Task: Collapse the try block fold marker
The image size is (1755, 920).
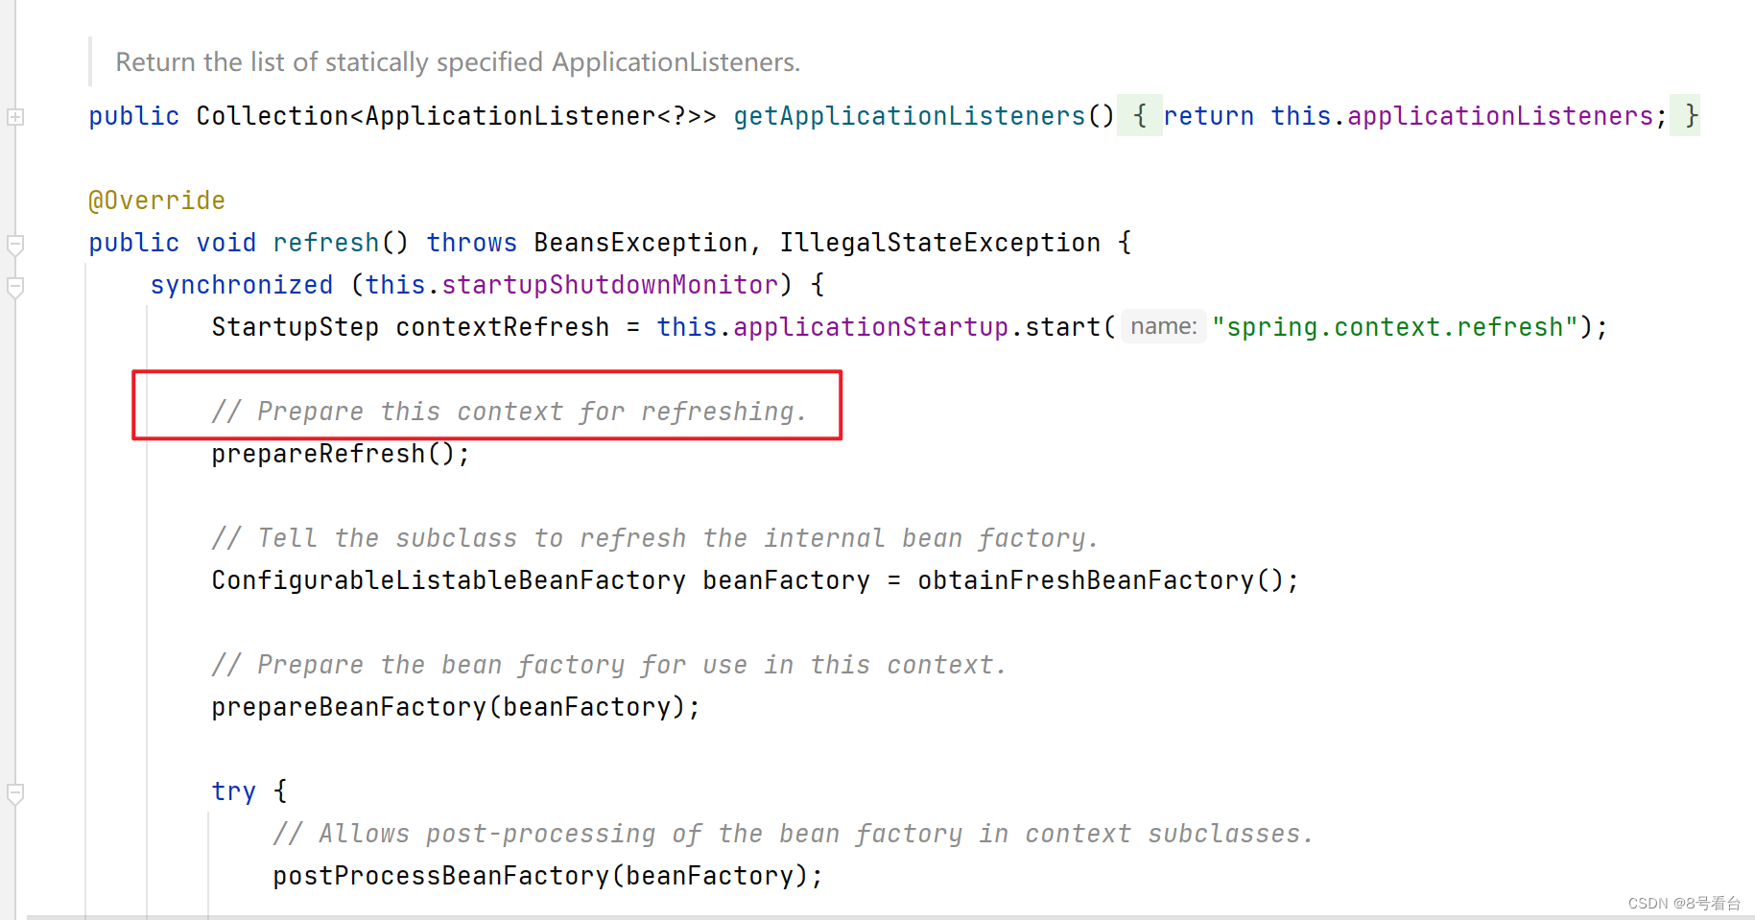Action: (15, 793)
